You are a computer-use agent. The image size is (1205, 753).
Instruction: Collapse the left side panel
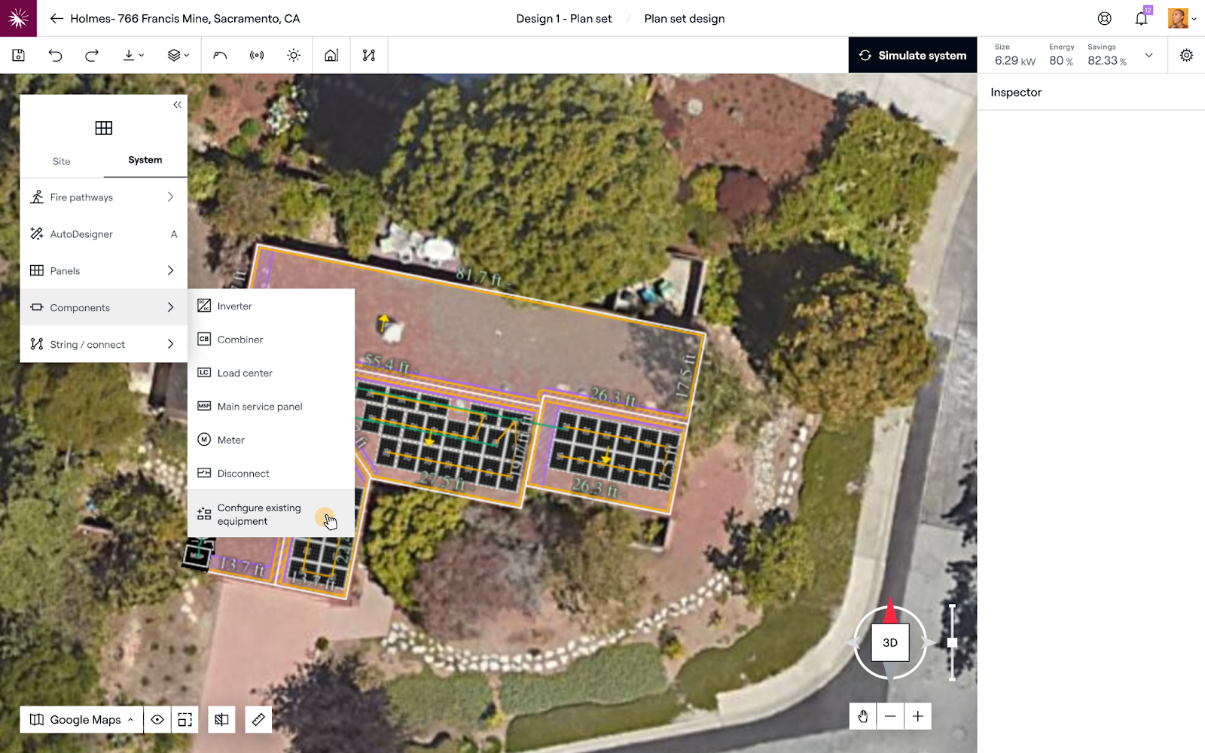pyautogui.click(x=177, y=105)
